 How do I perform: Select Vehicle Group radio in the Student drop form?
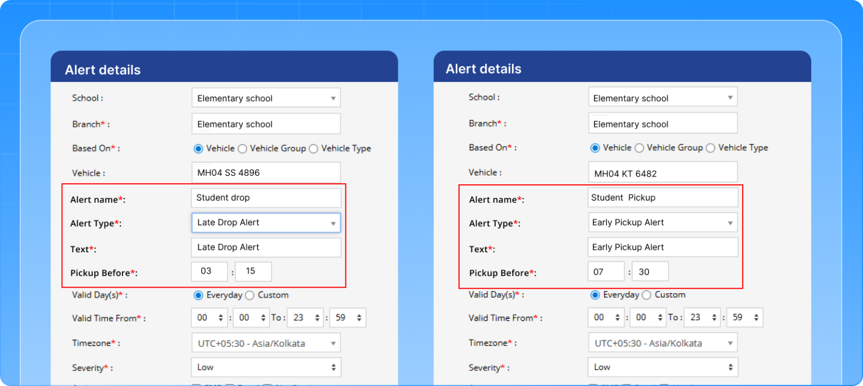pyautogui.click(x=242, y=149)
